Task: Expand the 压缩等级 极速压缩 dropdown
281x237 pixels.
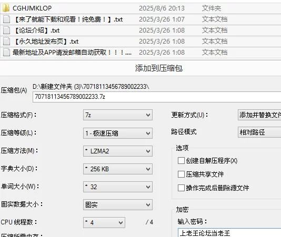Action: coord(118,133)
